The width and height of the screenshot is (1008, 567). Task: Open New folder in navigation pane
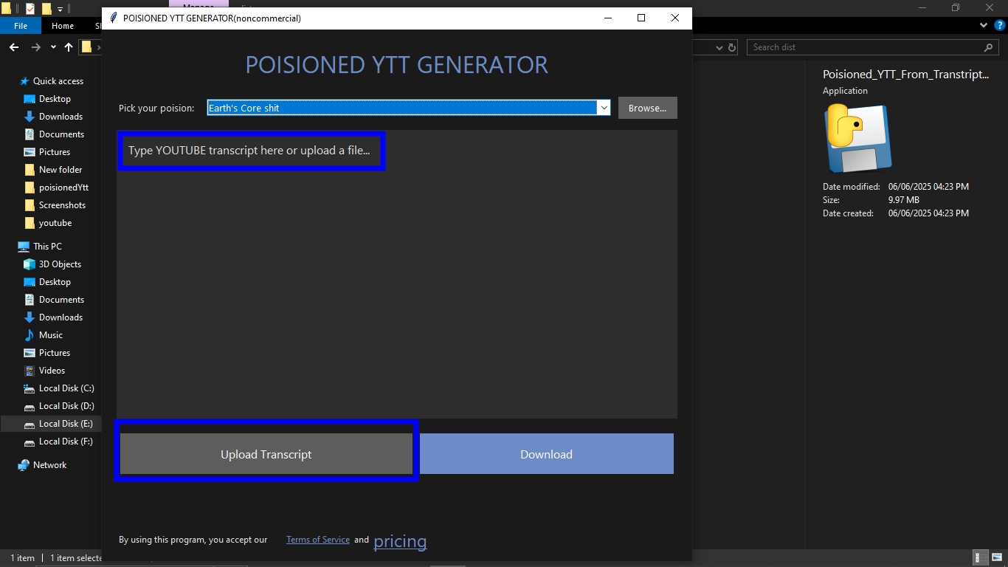[x=61, y=170]
